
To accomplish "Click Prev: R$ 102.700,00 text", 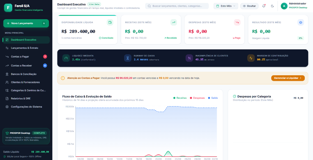I will (136, 38).
